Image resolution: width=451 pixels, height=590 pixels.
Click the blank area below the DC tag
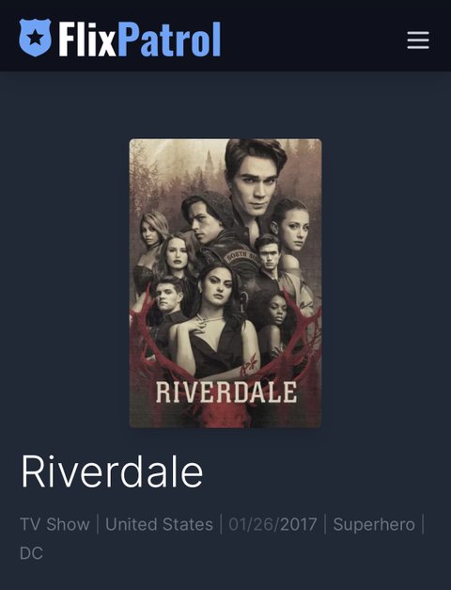(x=225, y=578)
